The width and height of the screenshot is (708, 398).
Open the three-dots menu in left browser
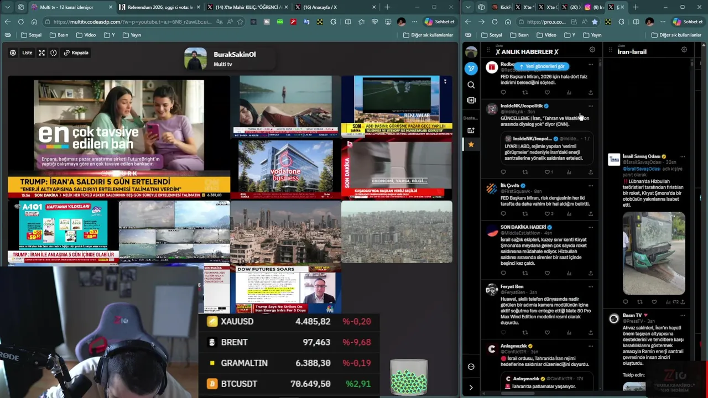click(414, 22)
